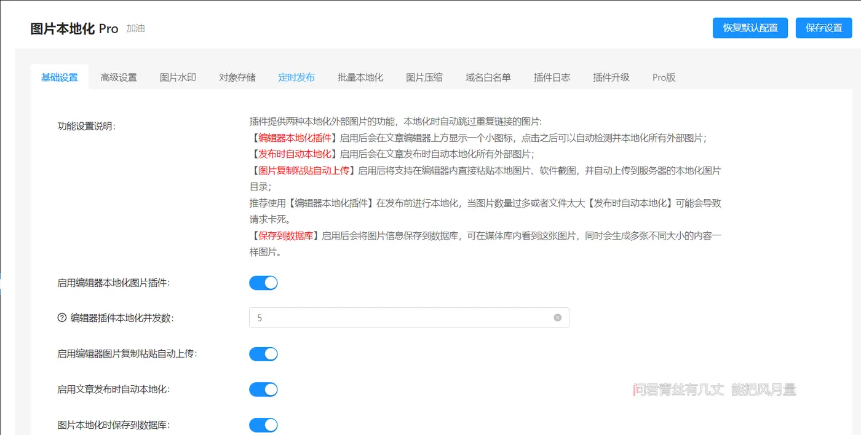View the 插件日志 tab
This screenshot has height=435, width=861.
[552, 77]
